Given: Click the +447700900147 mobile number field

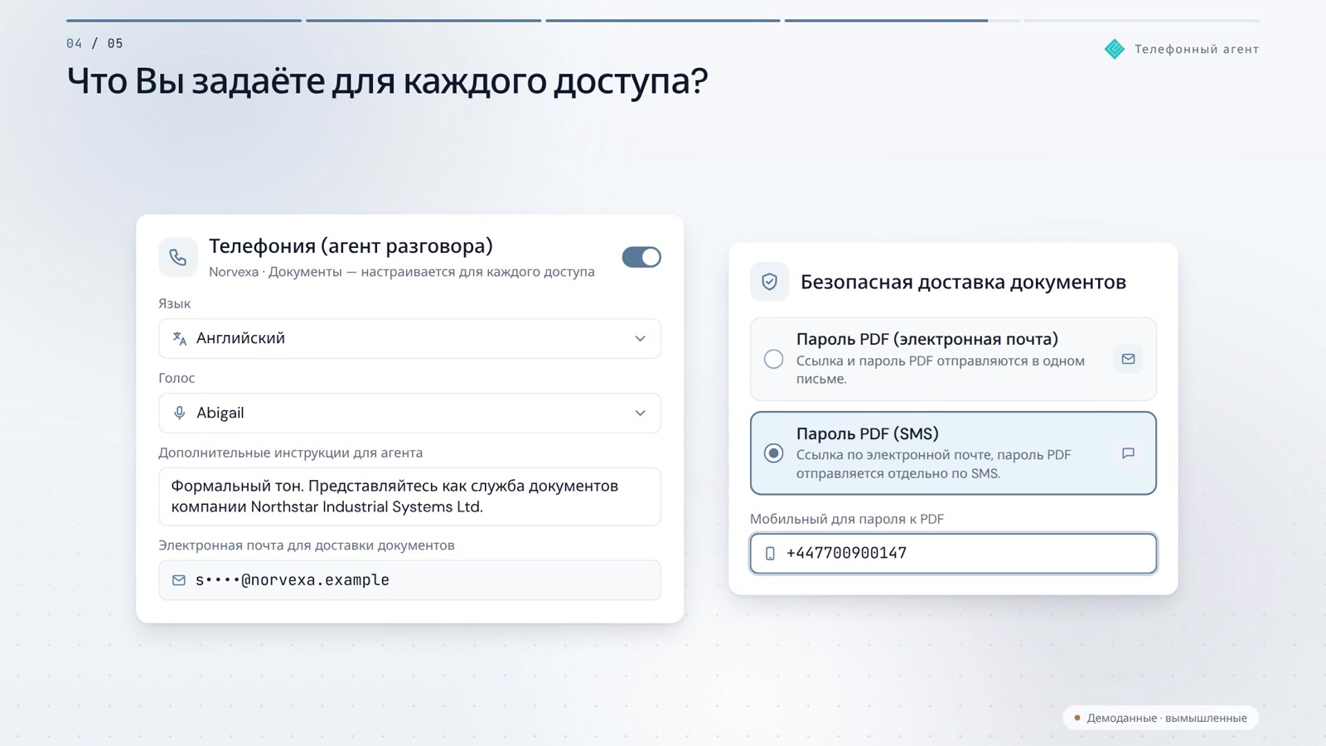Looking at the screenshot, I should (953, 554).
